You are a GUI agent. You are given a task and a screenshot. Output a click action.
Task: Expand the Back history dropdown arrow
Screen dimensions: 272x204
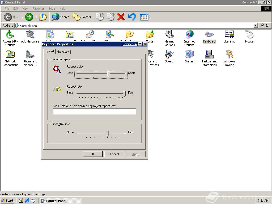click(x=22, y=17)
